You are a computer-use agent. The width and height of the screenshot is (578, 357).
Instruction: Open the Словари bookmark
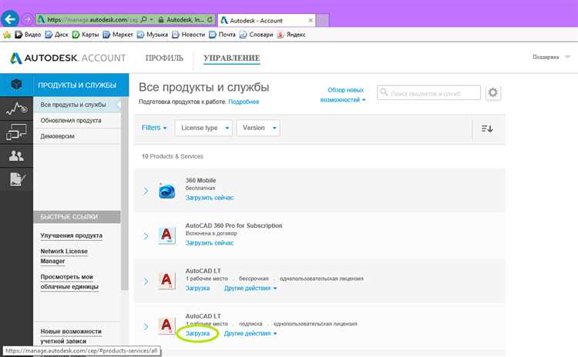pyautogui.click(x=256, y=35)
